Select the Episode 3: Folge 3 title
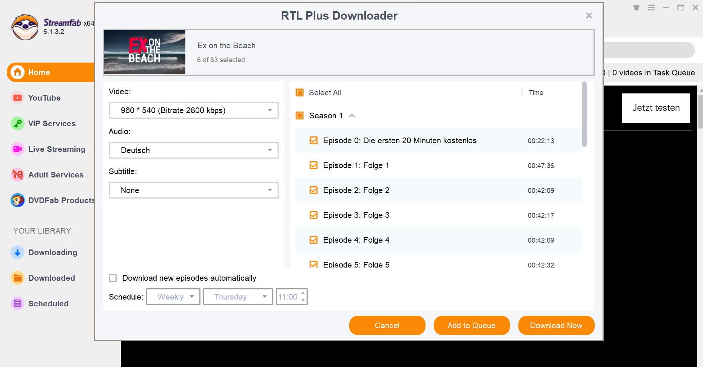This screenshot has width=703, height=367. [x=356, y=215]
